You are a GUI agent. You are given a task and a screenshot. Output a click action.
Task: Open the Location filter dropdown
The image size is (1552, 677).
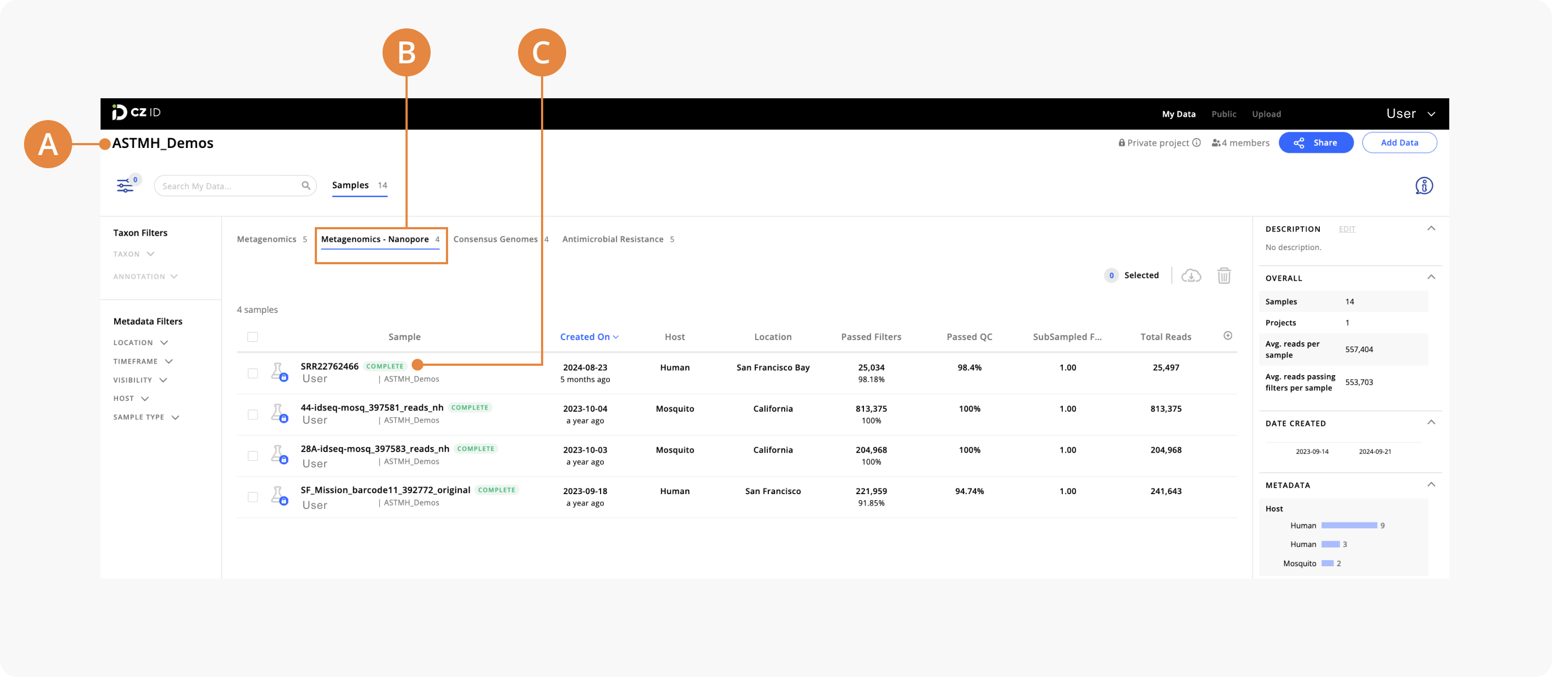140,343
